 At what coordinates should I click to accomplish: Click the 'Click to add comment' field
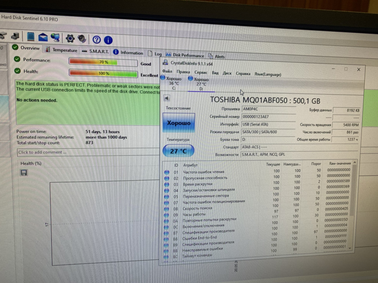pyautogui.click(x=88, y=152)
